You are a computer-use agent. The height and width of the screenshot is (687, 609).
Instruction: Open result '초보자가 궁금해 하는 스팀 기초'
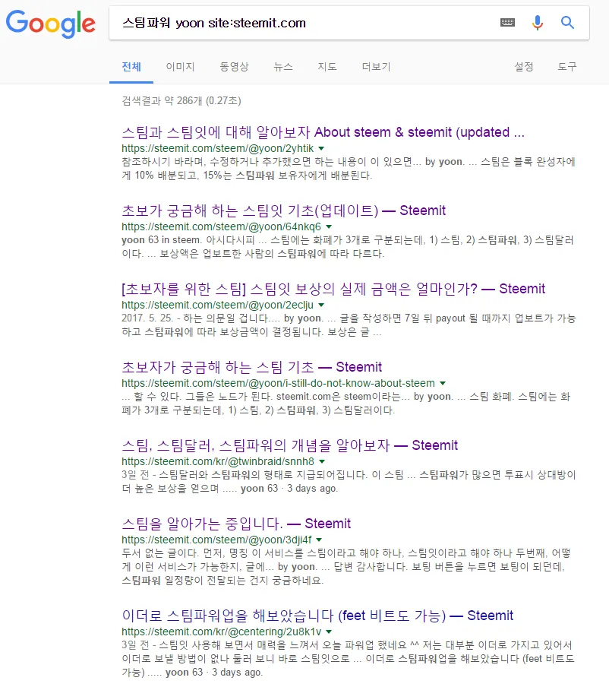(252, 367)
